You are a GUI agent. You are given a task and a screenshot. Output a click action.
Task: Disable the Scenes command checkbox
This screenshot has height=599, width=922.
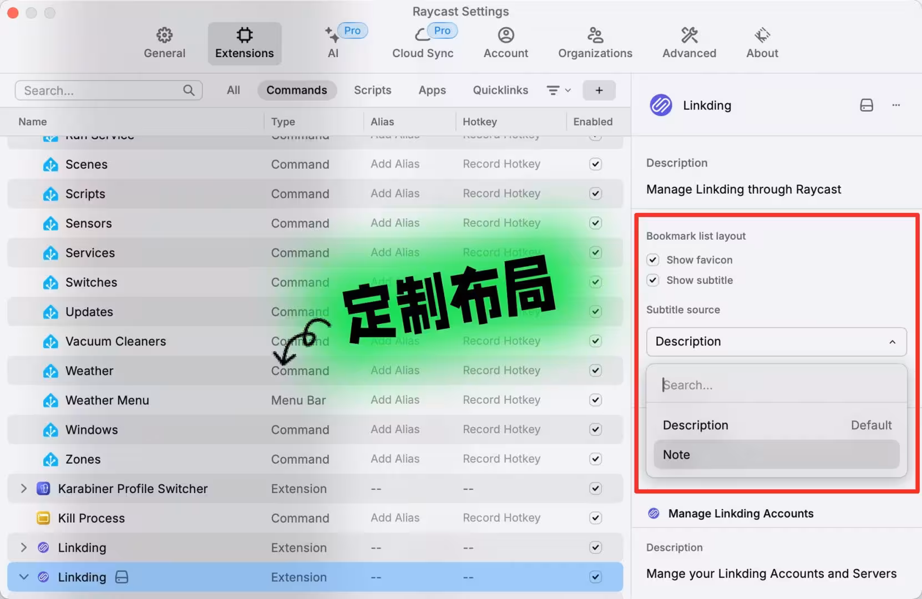point(596,164)
